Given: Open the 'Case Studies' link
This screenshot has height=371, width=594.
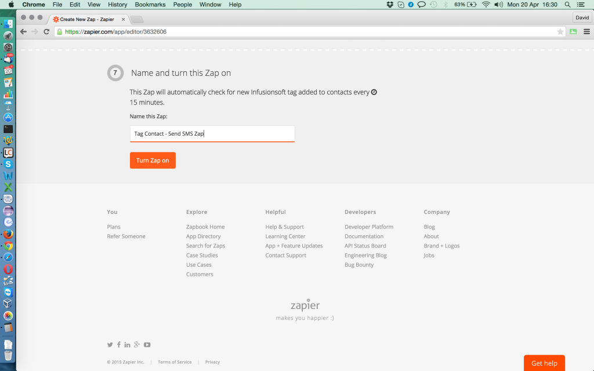Looking at the screenshot, I should pos(202,255).
